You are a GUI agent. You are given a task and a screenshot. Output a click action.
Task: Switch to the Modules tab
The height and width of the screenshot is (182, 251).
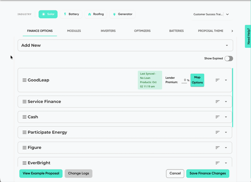(x=74, y=31)
